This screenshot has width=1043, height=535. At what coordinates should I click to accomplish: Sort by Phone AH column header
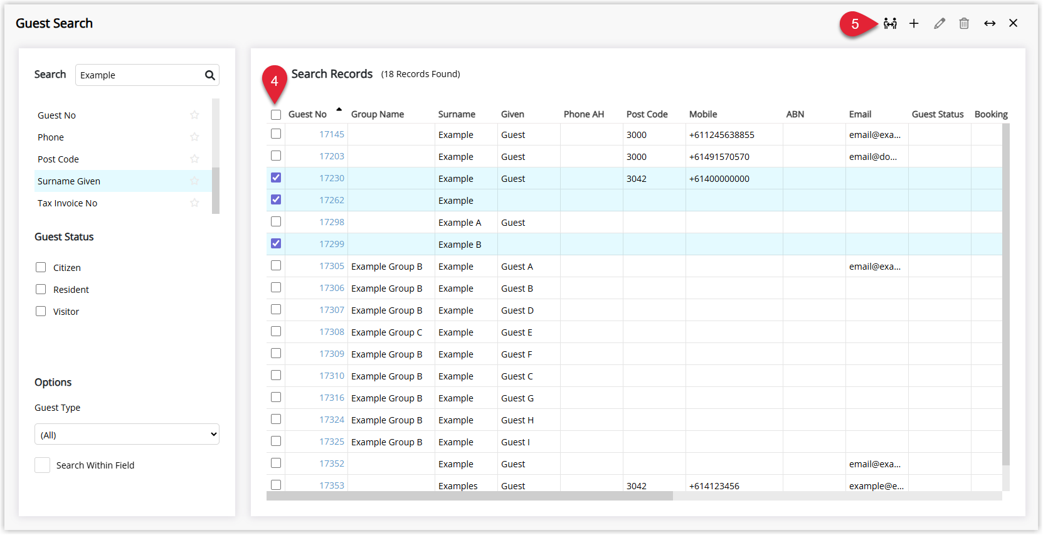pyautogui.click(x=584, y=114)
